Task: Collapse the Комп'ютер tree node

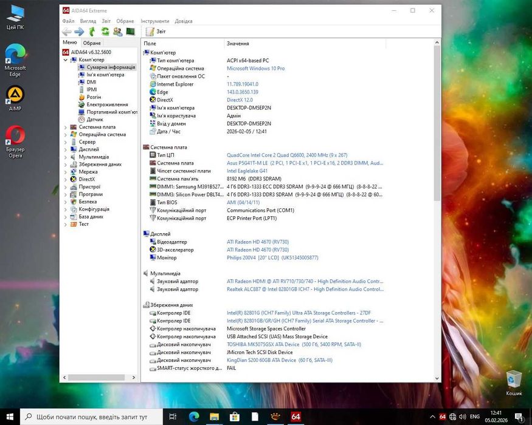Action: click(66, 59)
